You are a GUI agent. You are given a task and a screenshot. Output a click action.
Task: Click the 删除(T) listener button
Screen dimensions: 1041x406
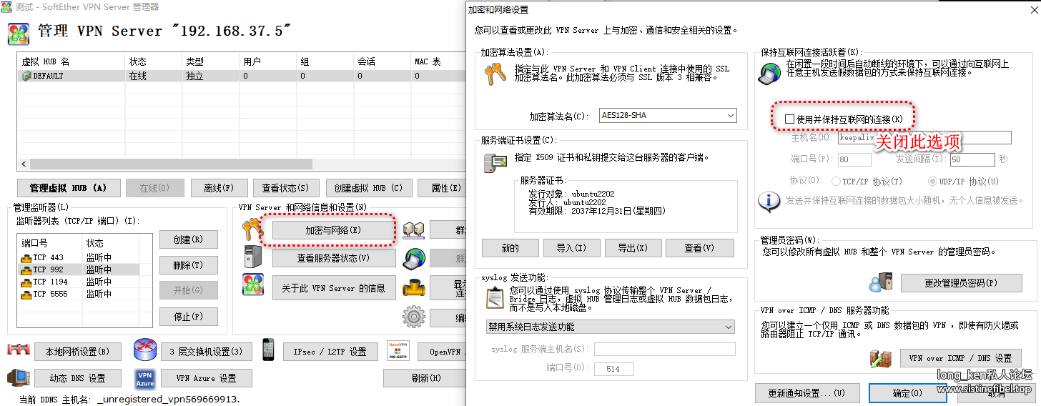(x=188, y=265)
